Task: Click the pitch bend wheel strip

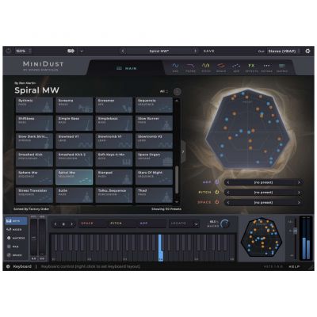Action: pyautogui.click(x=34, y=237)
